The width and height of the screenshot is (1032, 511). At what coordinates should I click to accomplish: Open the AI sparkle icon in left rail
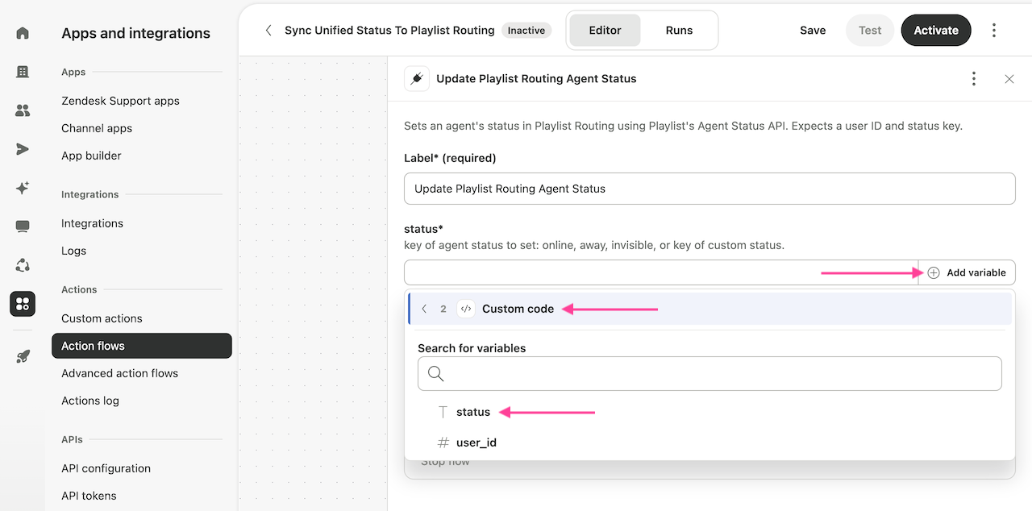(23, 188)
